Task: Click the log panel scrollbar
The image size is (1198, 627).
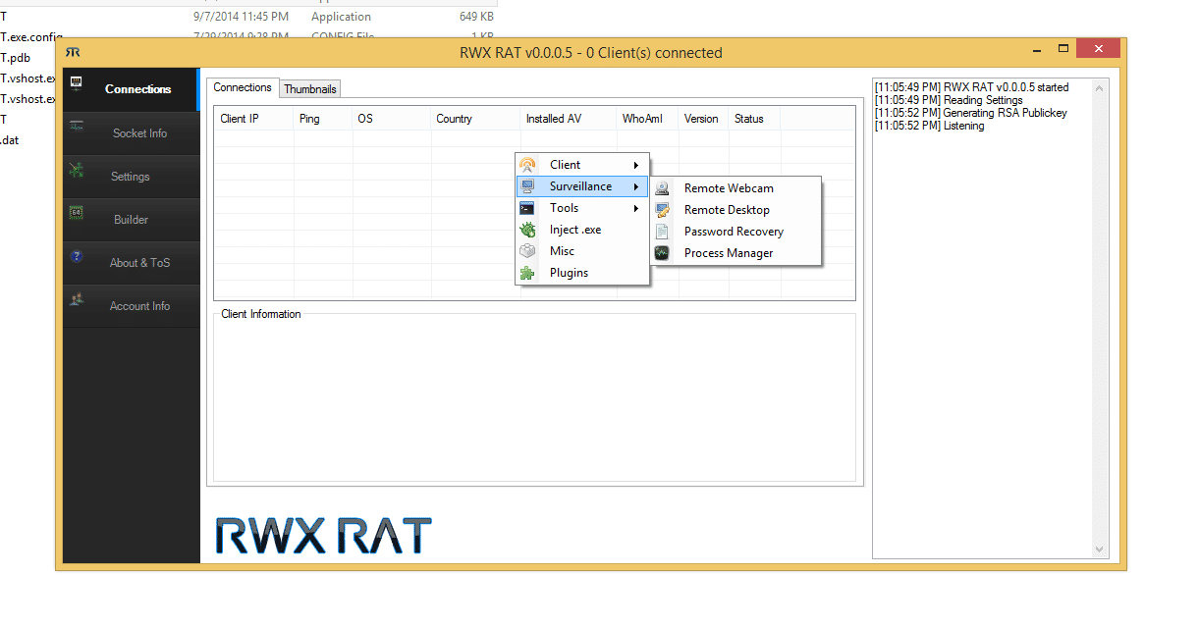Action: (x=1100, y=314)
